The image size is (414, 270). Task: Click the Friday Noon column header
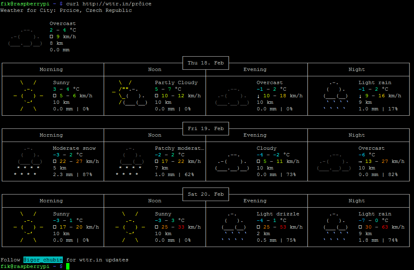[x=155, y=135]
